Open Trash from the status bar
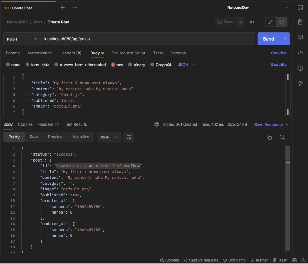Screen dimensions: 308x264 [x=280, y=260]
